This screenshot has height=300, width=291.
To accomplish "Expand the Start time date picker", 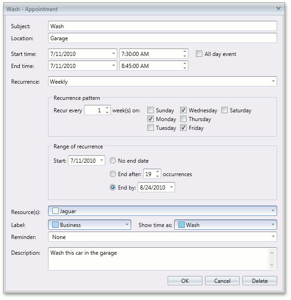I will point(114,54).
